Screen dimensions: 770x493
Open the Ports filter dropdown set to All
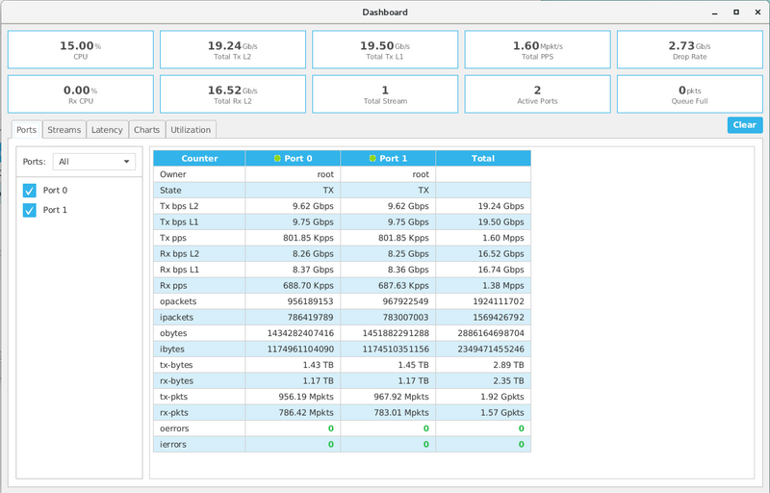click(93, 162)
